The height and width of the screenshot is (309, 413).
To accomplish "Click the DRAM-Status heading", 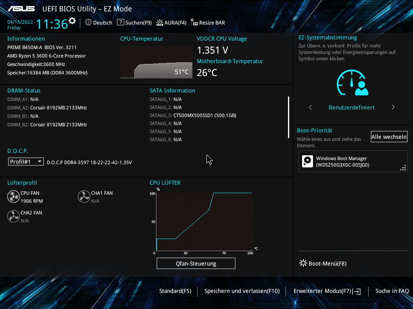I will 24,91.
